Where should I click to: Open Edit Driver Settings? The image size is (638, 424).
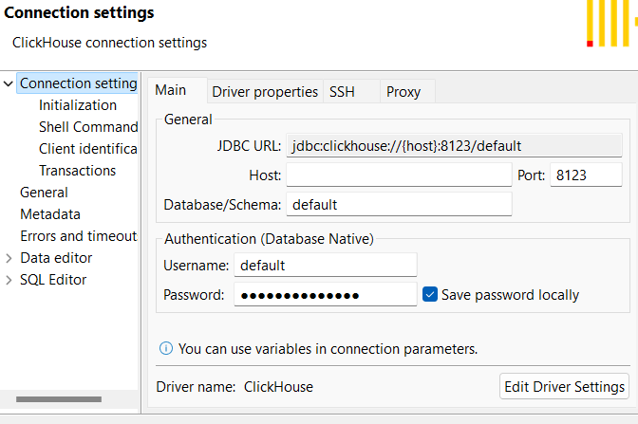[x=564, y=387]
